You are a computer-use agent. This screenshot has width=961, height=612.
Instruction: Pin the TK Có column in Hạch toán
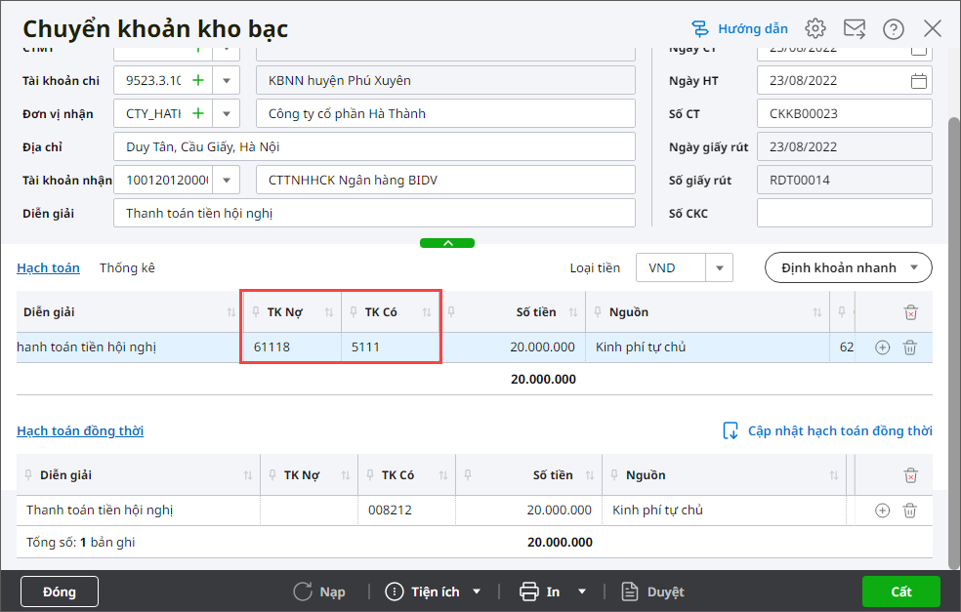(354, 311)
